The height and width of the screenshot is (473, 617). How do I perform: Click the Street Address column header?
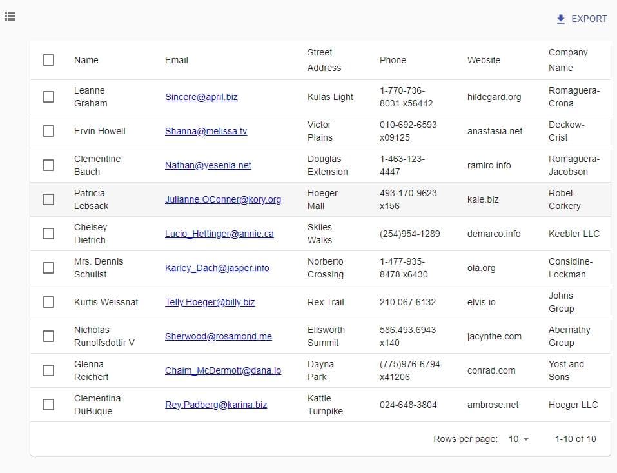[324, 60]
